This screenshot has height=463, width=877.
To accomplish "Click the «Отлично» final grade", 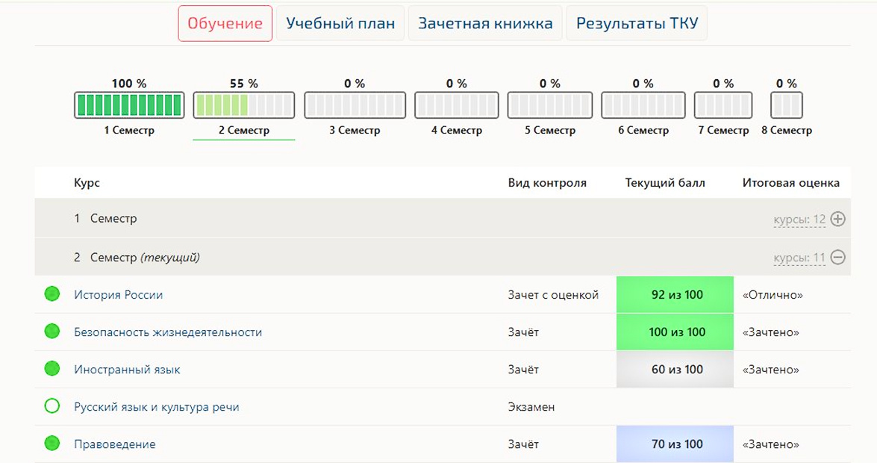I will click(x=773, y=295).
